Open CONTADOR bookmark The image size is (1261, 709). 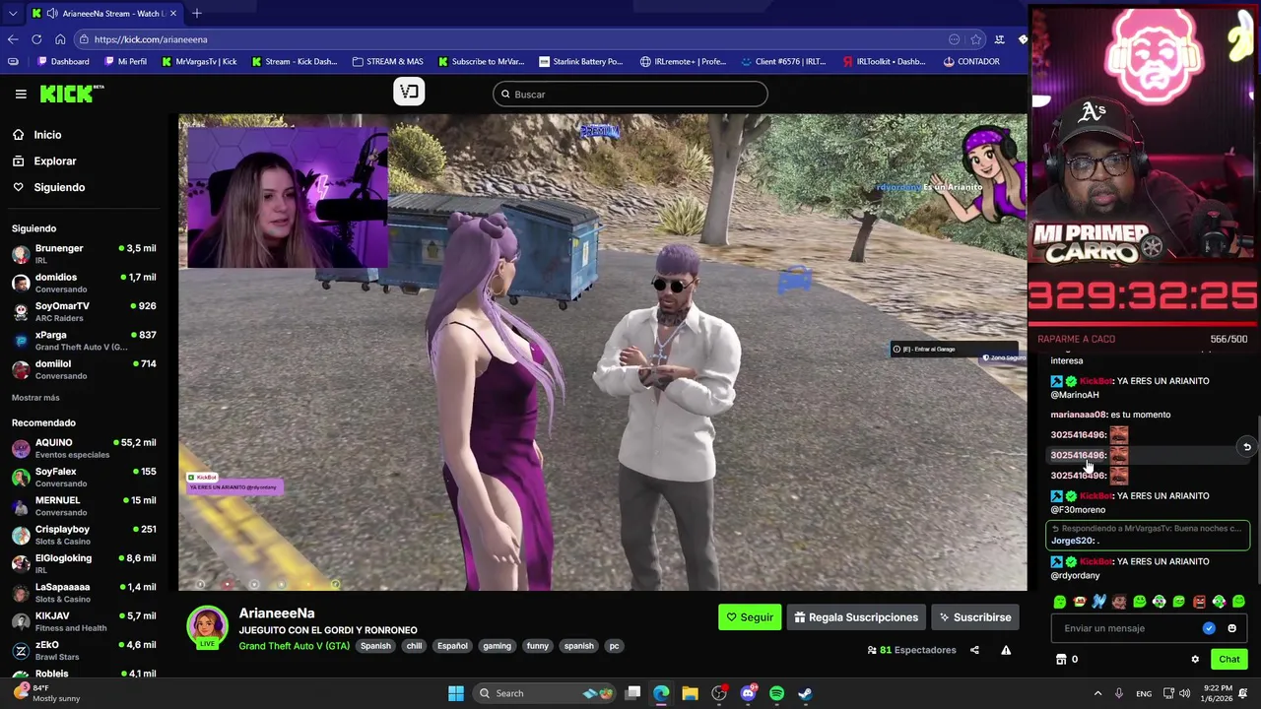[x=970, y=61]
